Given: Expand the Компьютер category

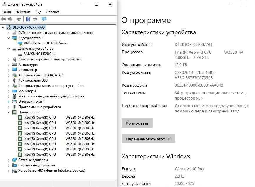Looking at the screenshot, I should (x=9, y=70).
